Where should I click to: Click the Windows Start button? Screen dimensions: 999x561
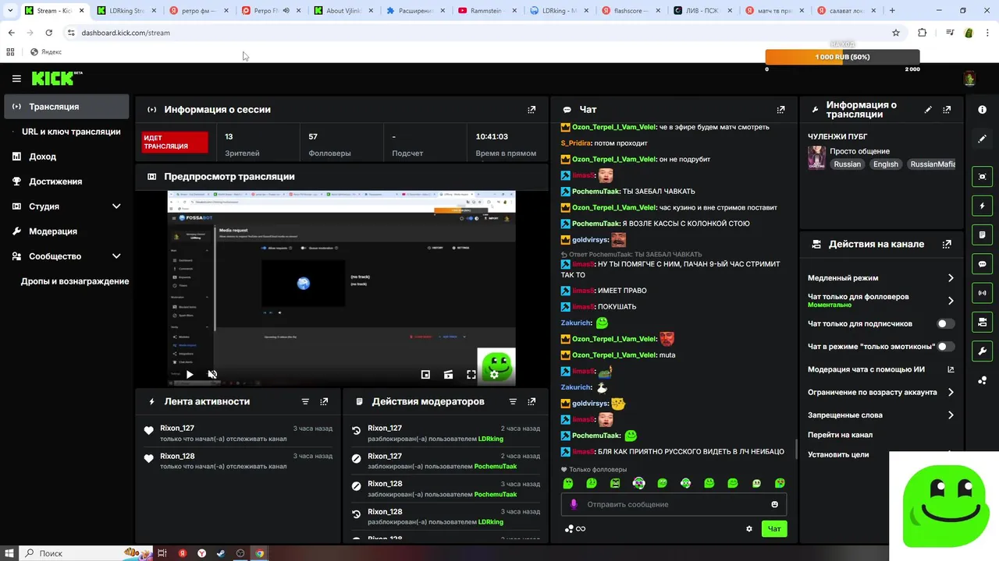(9, 553)
